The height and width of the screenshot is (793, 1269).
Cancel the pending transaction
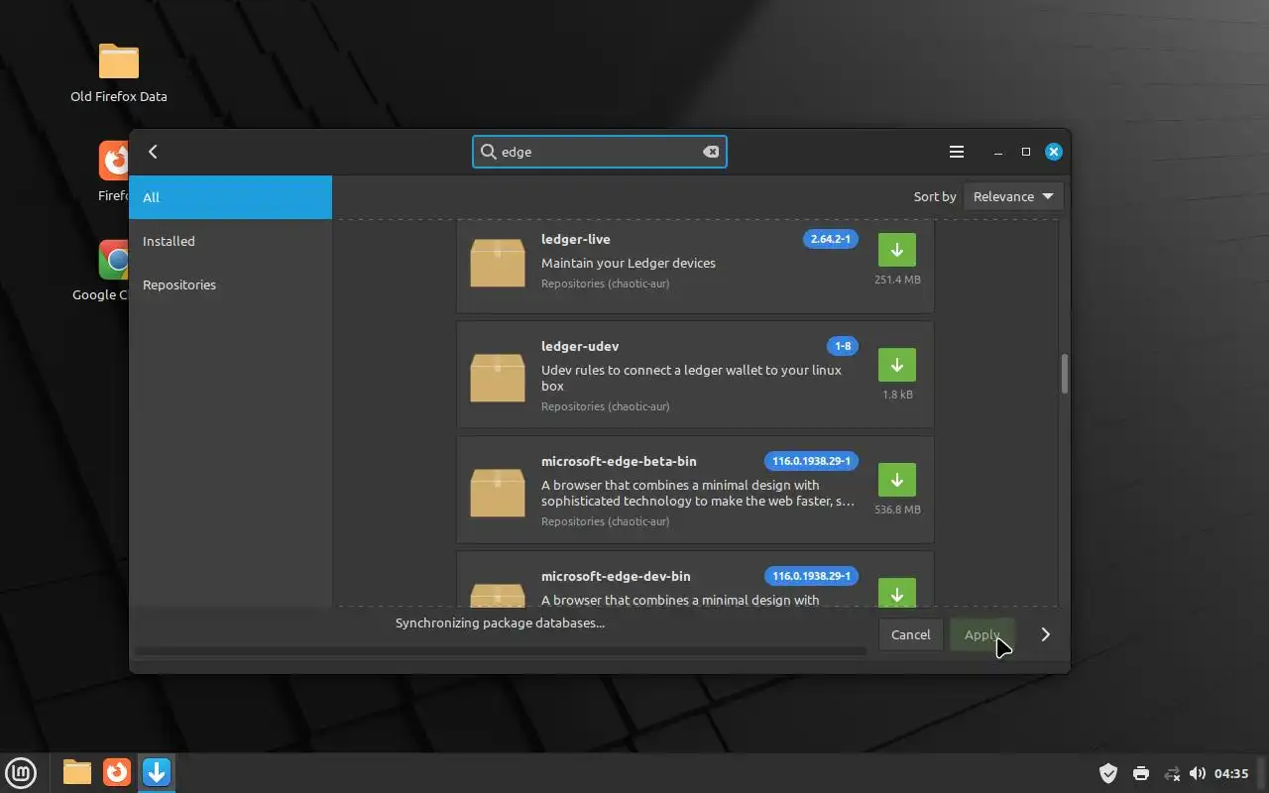coord(910,634)
